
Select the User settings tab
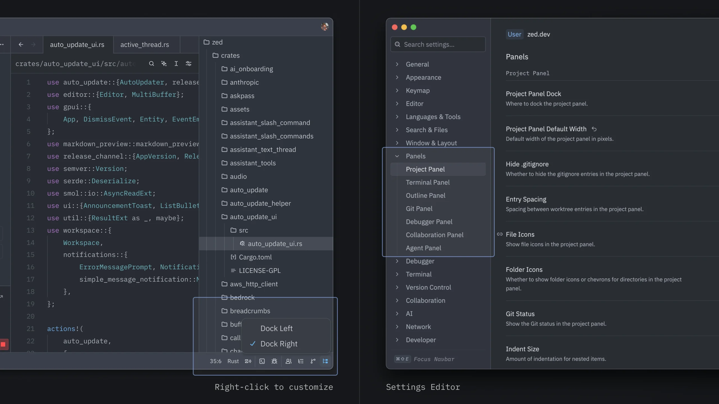click(514, 34)
